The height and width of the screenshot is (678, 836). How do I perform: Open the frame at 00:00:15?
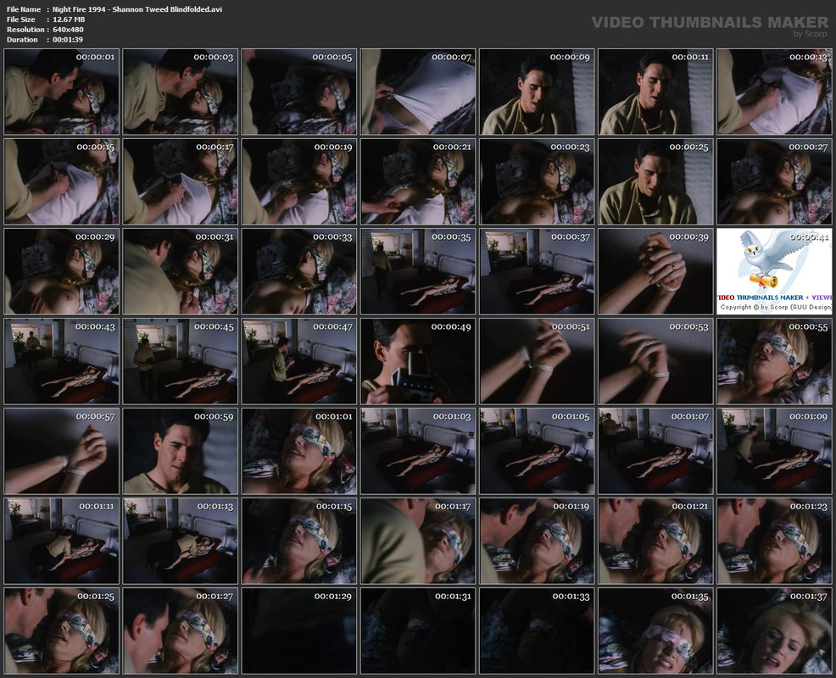click(62, 181)
